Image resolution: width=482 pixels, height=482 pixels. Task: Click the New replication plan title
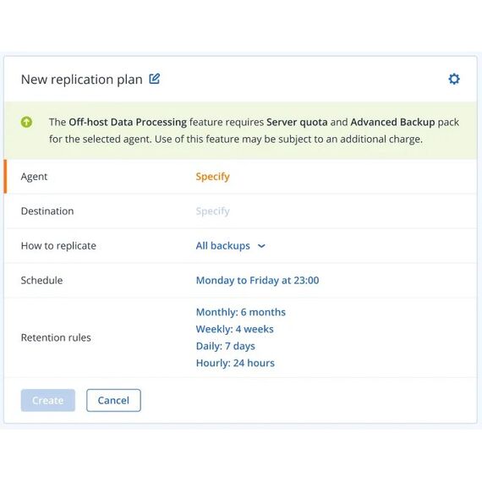click(82, 79)
